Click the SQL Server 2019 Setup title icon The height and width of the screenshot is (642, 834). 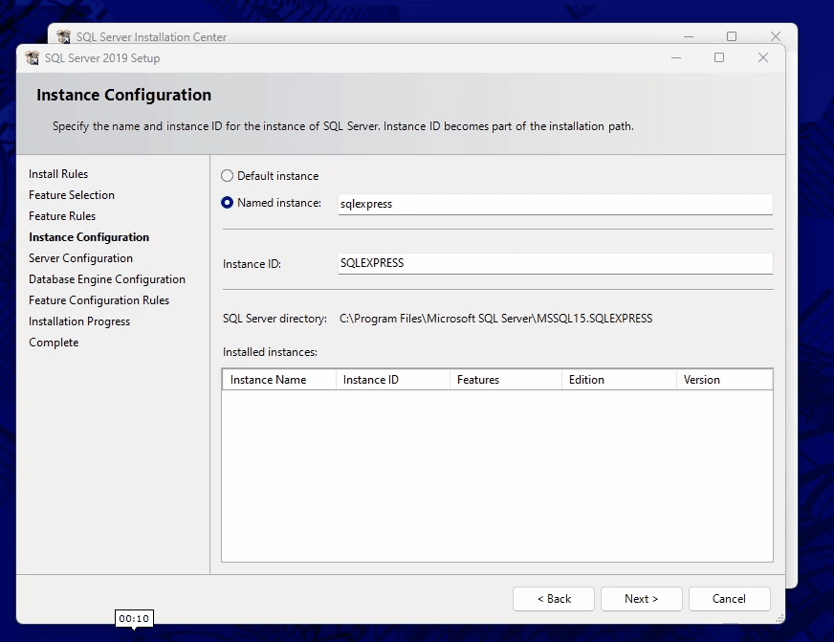[x=32, y=58]
